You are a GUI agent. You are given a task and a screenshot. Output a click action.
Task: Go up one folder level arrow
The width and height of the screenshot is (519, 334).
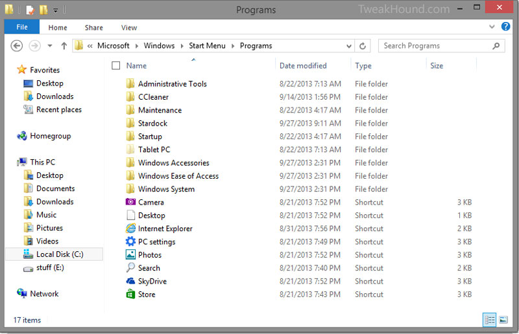click(x=64, y=45)
